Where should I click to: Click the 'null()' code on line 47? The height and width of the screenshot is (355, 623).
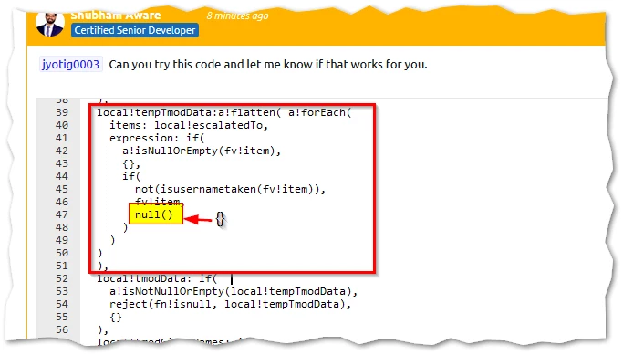coord(154,214)
